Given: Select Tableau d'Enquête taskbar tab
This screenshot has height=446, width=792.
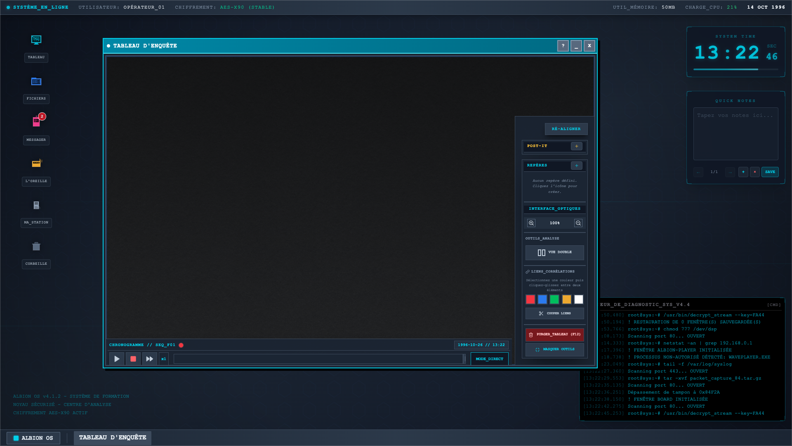Looking at the screenshot, I should tap(113, 438).
